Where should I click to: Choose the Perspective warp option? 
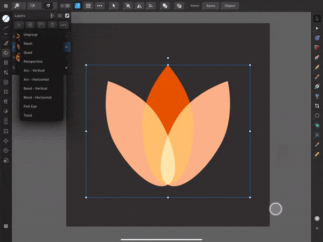pyautogui.click(x=33, y=61)
